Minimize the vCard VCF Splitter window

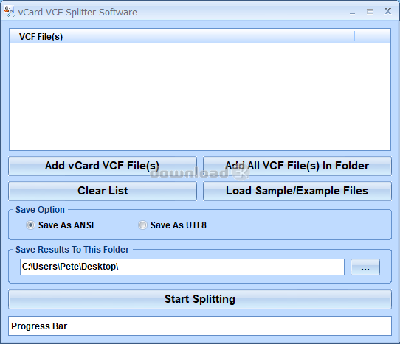tap(352, 12)
